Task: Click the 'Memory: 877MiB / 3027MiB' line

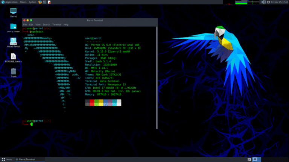Action: click(103, 94)
